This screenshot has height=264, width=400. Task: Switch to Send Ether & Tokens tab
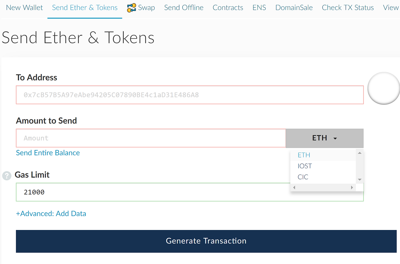point(85,8)
